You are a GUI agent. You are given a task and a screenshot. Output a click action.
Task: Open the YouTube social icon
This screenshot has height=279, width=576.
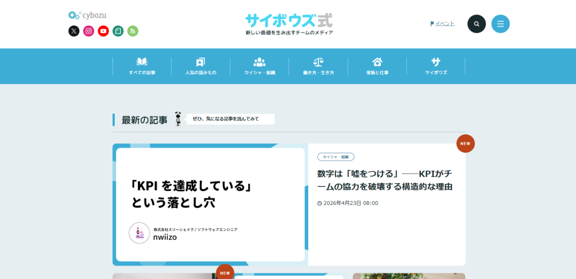pos(103,31)
